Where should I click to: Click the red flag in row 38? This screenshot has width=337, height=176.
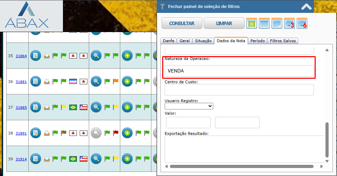click(116, 133)
